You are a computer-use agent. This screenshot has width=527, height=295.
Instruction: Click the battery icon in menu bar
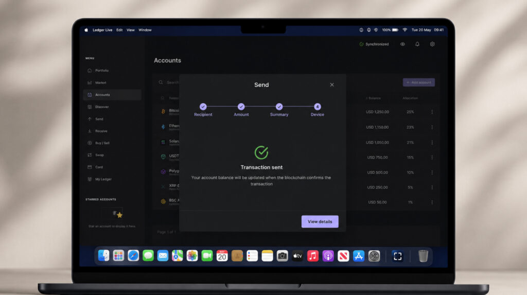point(395,30)
